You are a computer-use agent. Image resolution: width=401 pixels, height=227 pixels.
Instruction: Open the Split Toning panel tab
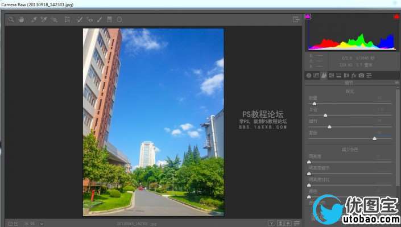point(339,75)
